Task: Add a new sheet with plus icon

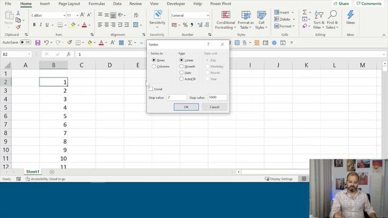Action: coord(52,172)
